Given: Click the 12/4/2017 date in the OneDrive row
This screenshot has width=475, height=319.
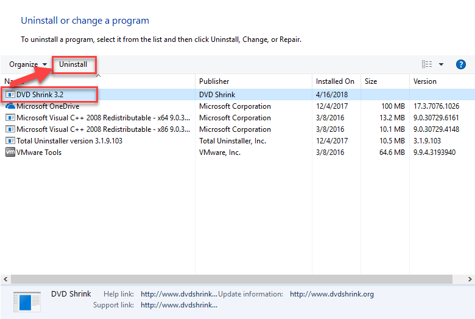Looking at the screenshot, I should tap(332, 106).
